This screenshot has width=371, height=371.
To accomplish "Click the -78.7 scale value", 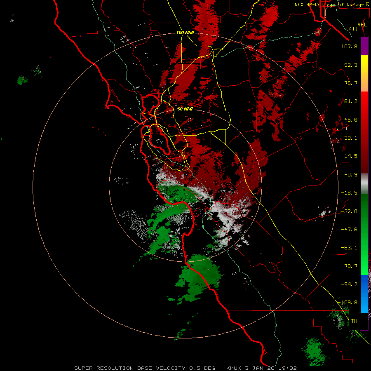I will coord(349,266).
